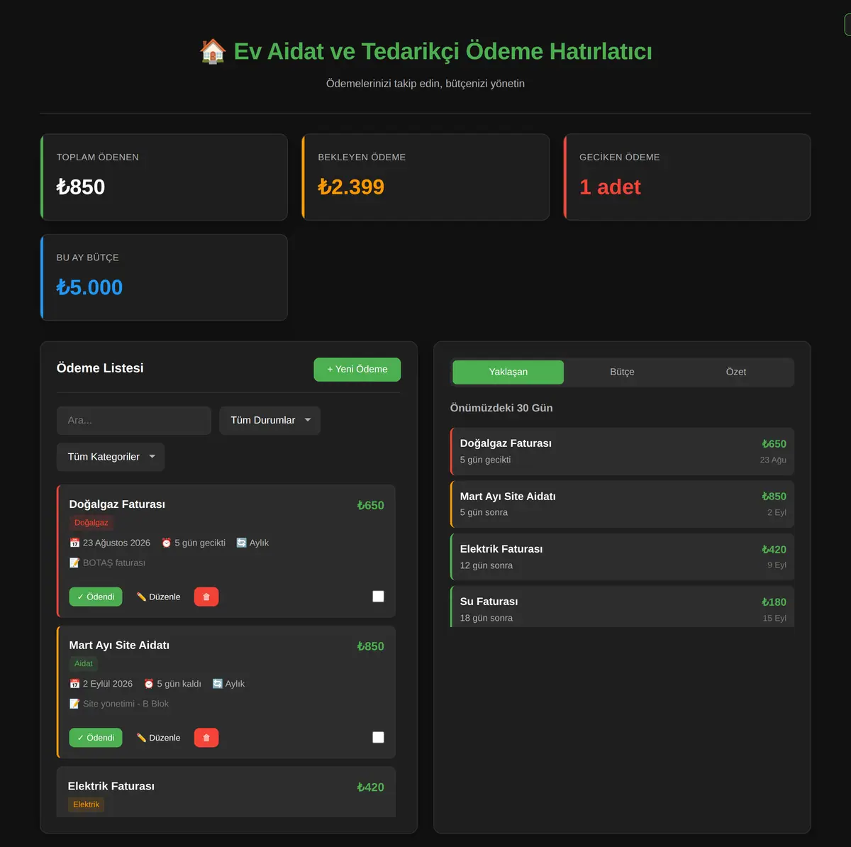
Task: Open the Tüm Kategoriler category filter dropdown
Action: [111, 457]
